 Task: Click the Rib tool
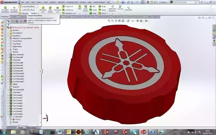tap(92, 6)
